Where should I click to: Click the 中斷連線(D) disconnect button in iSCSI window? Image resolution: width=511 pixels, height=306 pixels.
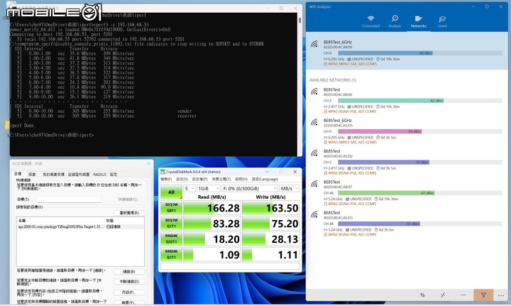coord(129,282)
